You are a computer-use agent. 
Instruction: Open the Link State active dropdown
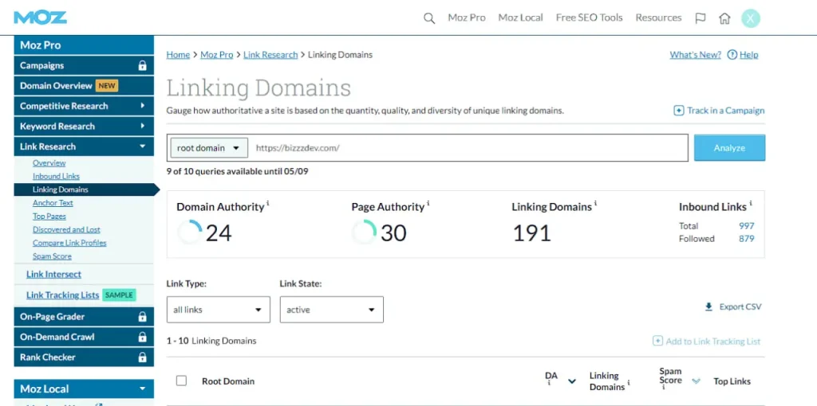331,310
